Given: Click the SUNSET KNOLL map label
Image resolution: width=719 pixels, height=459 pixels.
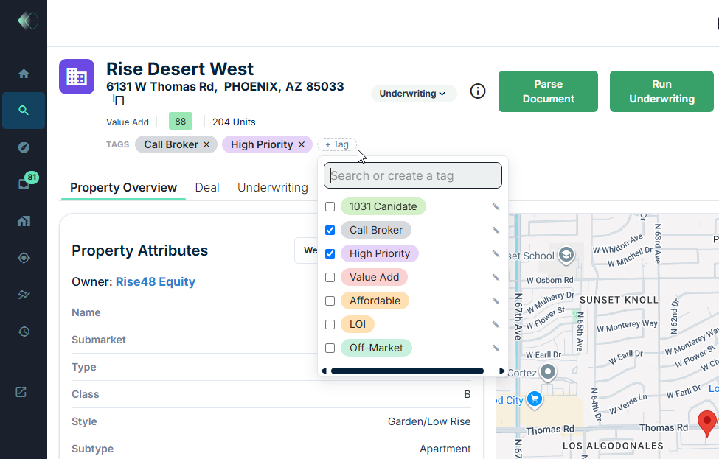Looking at the screenshot, I should 619,300.
